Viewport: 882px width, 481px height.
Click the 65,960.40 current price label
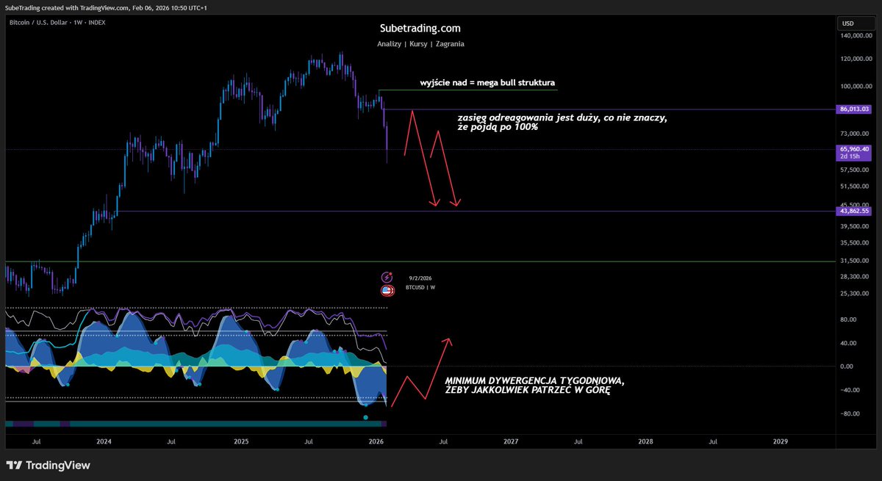point(854,149)
